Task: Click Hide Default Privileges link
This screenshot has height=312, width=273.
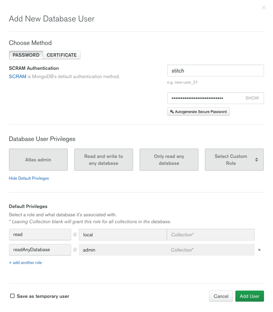Action: [29, 178]
